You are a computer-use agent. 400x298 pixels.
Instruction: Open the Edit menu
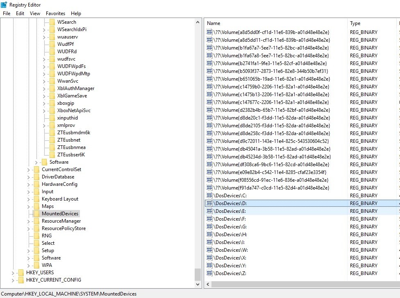click(20, 14)
